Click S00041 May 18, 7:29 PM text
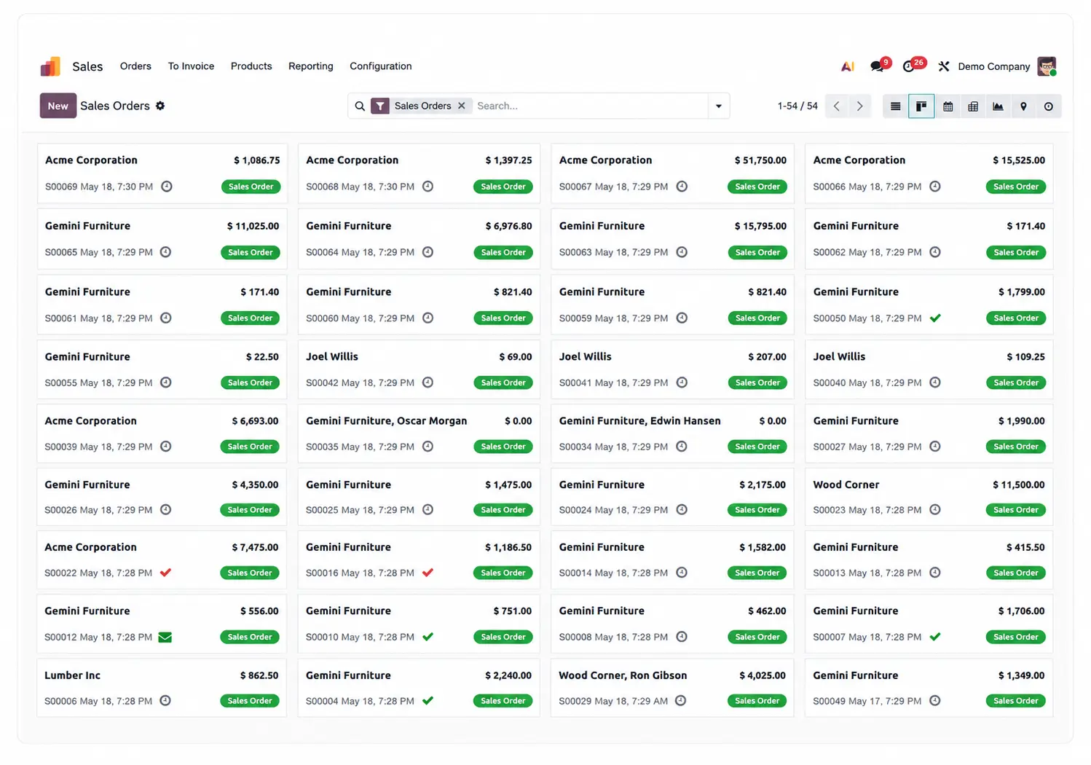1091x765 pixels. point(613,382)
